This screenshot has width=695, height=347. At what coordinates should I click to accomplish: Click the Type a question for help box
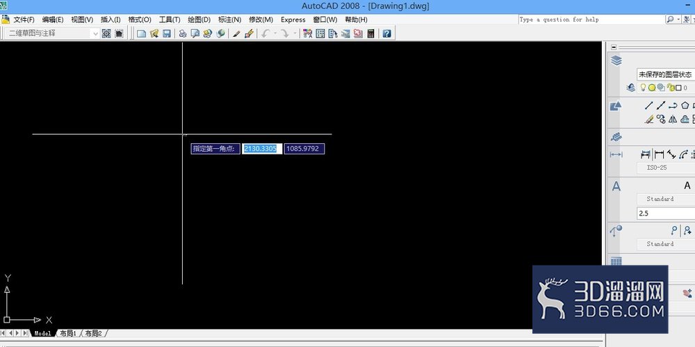point(591,19)
